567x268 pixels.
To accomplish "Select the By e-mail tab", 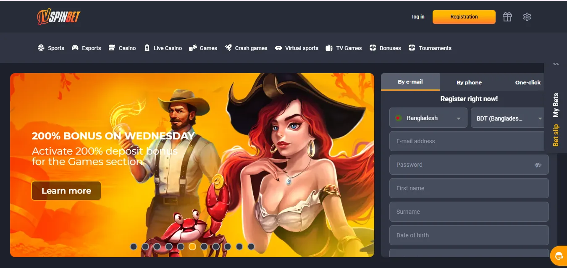I will (410, 82).
